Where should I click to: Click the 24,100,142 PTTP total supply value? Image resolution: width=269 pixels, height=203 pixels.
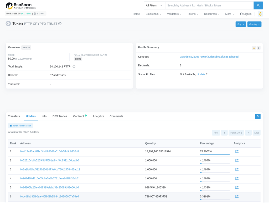(x=60, y=66)
